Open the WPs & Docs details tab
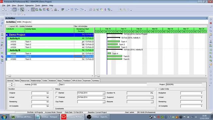This screenshot has height=120, width=213. click(x=77, y=81)
